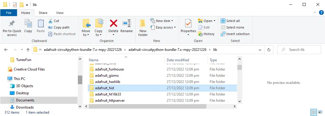Switch to Details view icon
This screenshot has width=325, height=116.
click(314, 112)
